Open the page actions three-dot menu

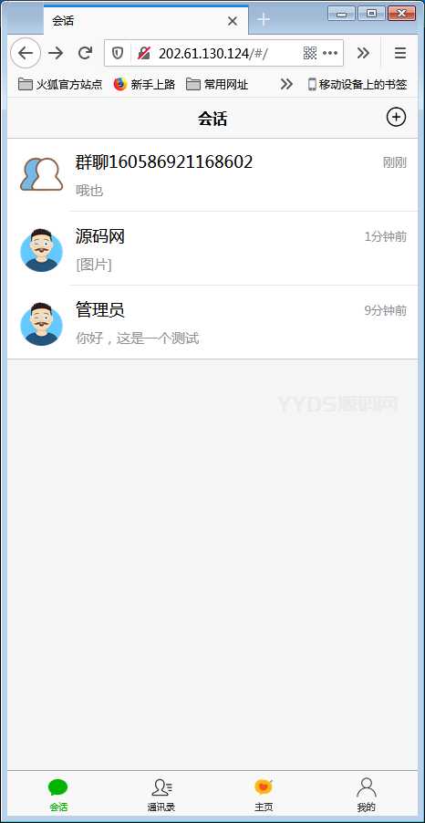coord(330,53)
